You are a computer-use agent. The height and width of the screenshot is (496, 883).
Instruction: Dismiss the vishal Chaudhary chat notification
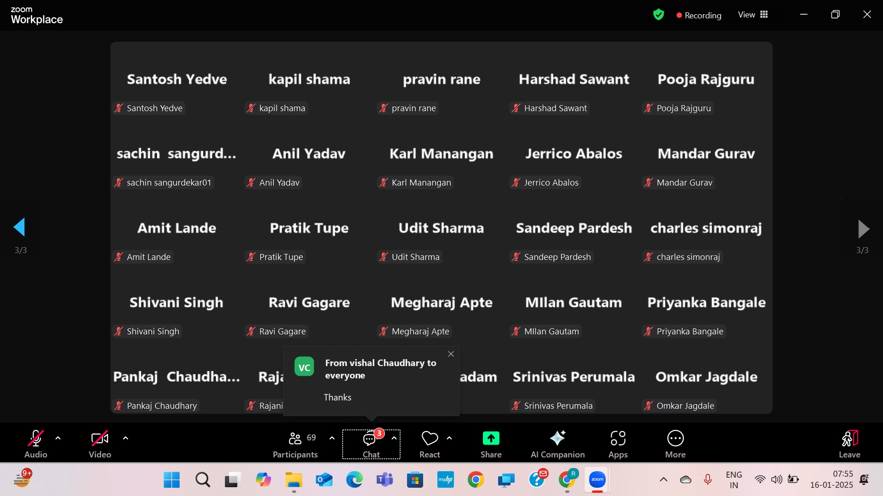click(x=451, y=354)
